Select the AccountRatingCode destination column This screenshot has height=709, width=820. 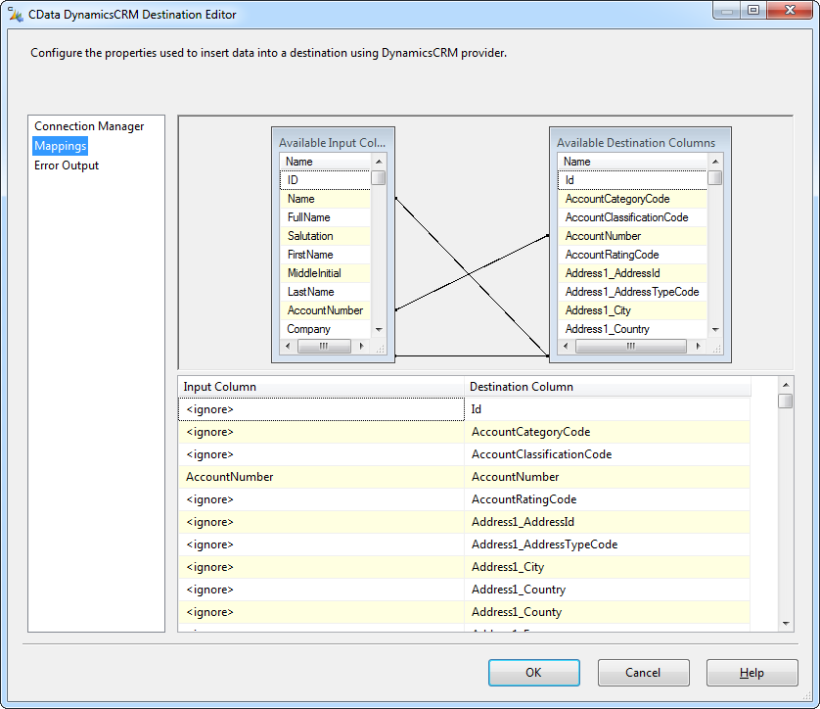(x=631, y=254)
